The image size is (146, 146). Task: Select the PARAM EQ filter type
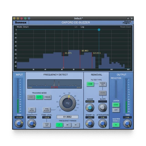click(x=103, y=84)
